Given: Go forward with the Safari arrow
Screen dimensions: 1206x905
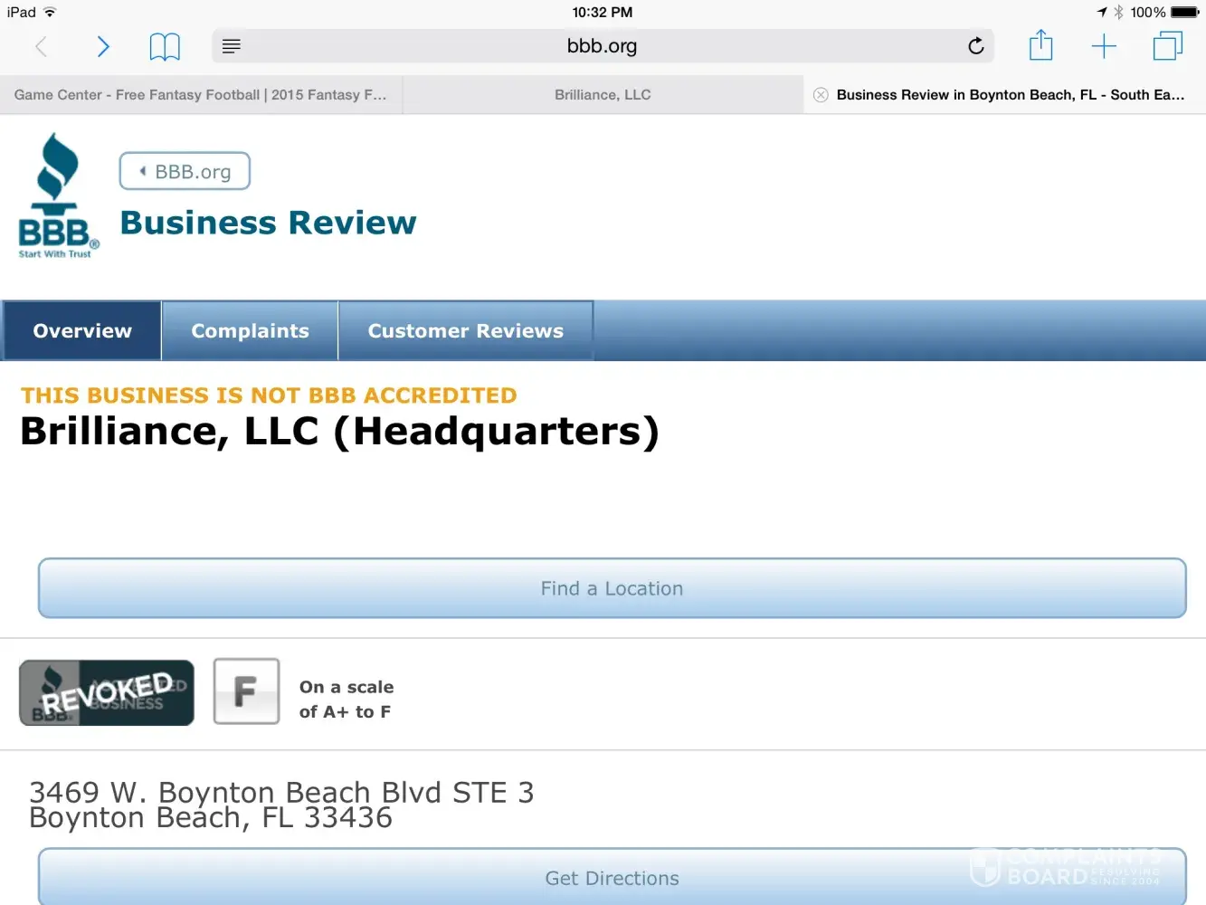Looking at the screenshot, I should click(103, 46).
